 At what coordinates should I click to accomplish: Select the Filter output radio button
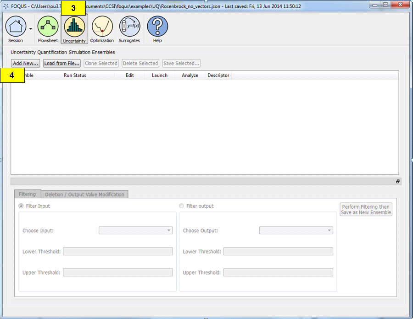point(181,206)
